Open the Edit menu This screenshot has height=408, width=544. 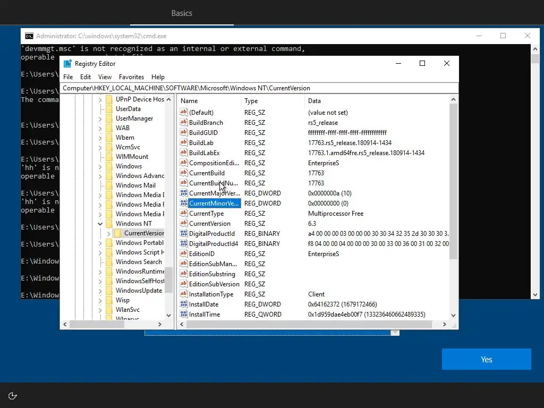click(86, 77)
